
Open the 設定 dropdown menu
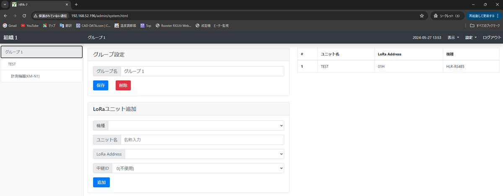click(x=471, y=37)
